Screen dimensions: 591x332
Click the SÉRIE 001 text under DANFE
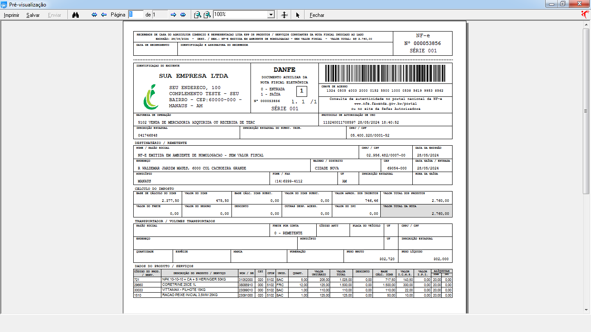[285, 109]
